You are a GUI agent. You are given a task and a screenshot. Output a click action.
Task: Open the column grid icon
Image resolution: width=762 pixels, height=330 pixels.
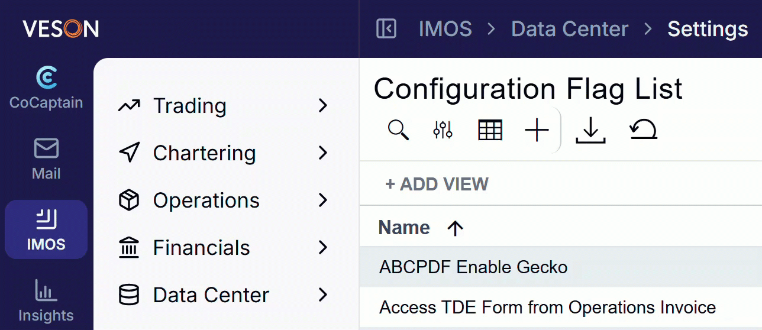[x=490, y=130]
